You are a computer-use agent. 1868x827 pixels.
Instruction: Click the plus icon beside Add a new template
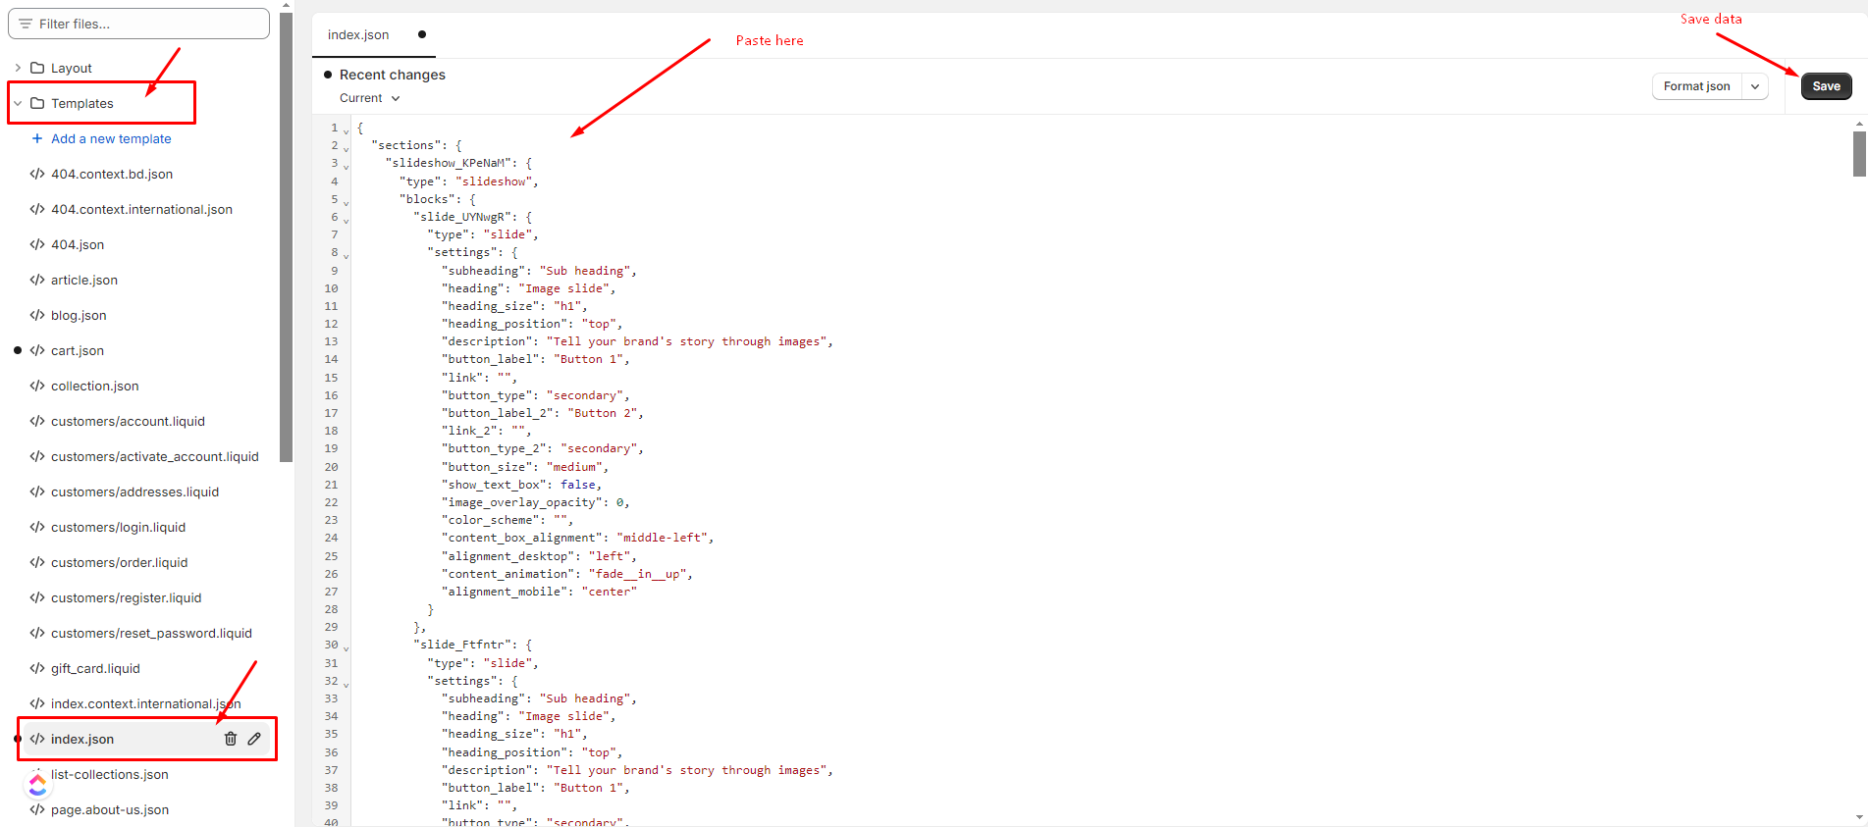coord(37,138)
